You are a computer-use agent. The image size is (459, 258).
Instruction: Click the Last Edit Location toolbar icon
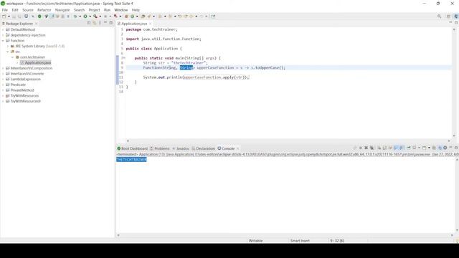coord(180,16)
